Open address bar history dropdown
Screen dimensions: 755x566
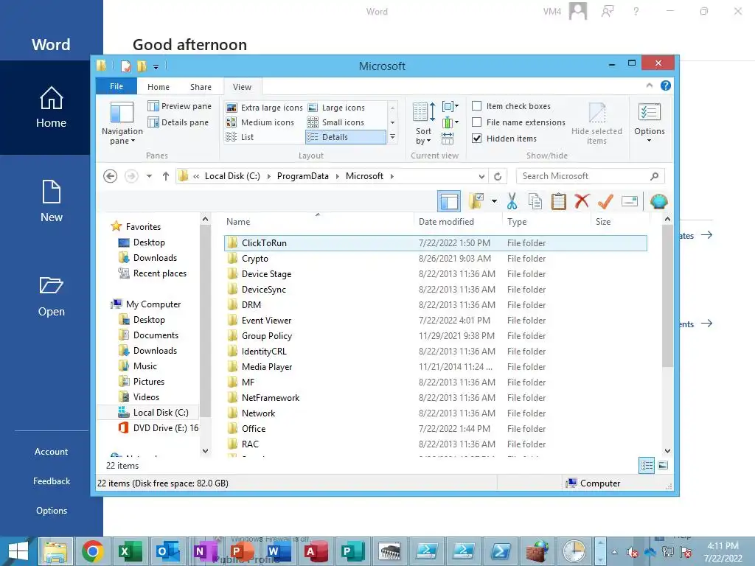point(481,177)
